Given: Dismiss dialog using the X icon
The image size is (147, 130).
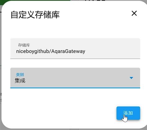Looking at the screenshot, I should coord(134,13).
